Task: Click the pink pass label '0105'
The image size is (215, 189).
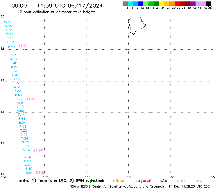Action: [41, 173]
